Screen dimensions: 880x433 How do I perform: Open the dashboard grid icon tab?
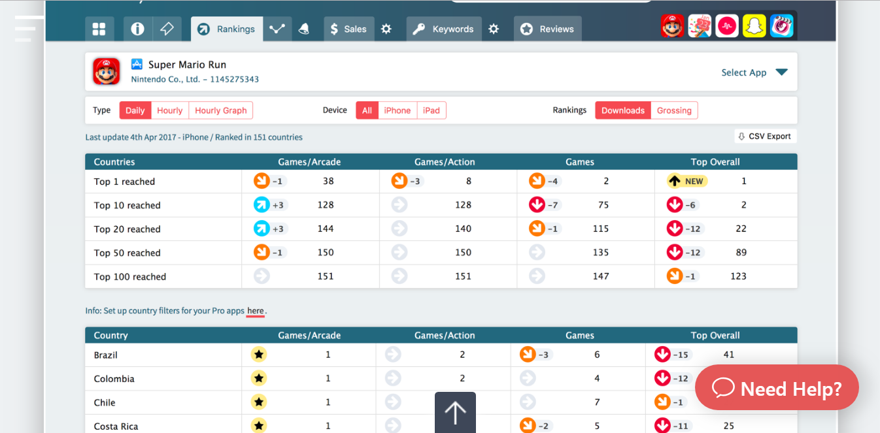(99, 29)
